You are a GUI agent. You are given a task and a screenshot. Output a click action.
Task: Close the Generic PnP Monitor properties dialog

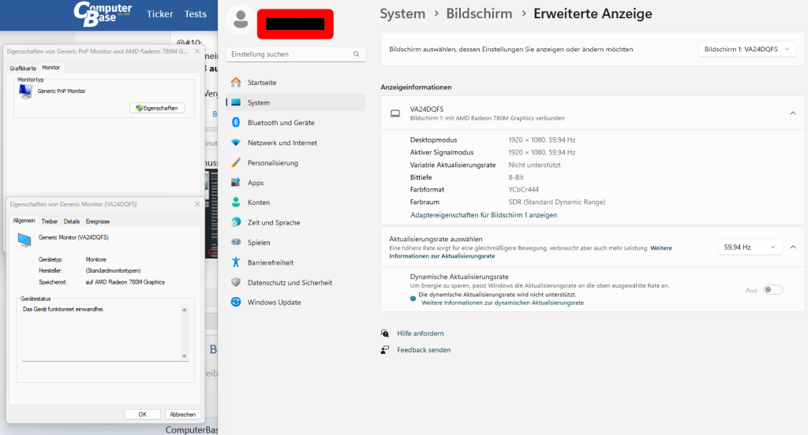[x=197, y=51]
